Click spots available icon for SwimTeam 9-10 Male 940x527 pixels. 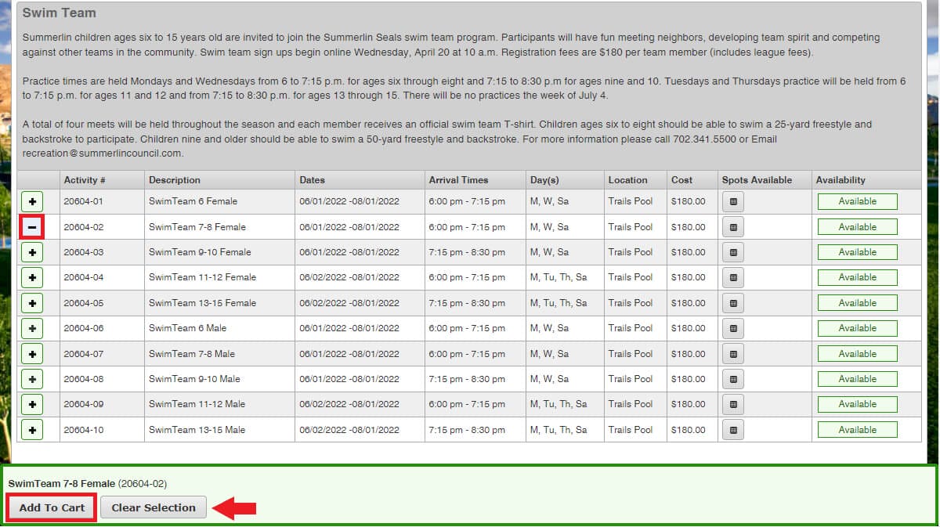[732, 379]
